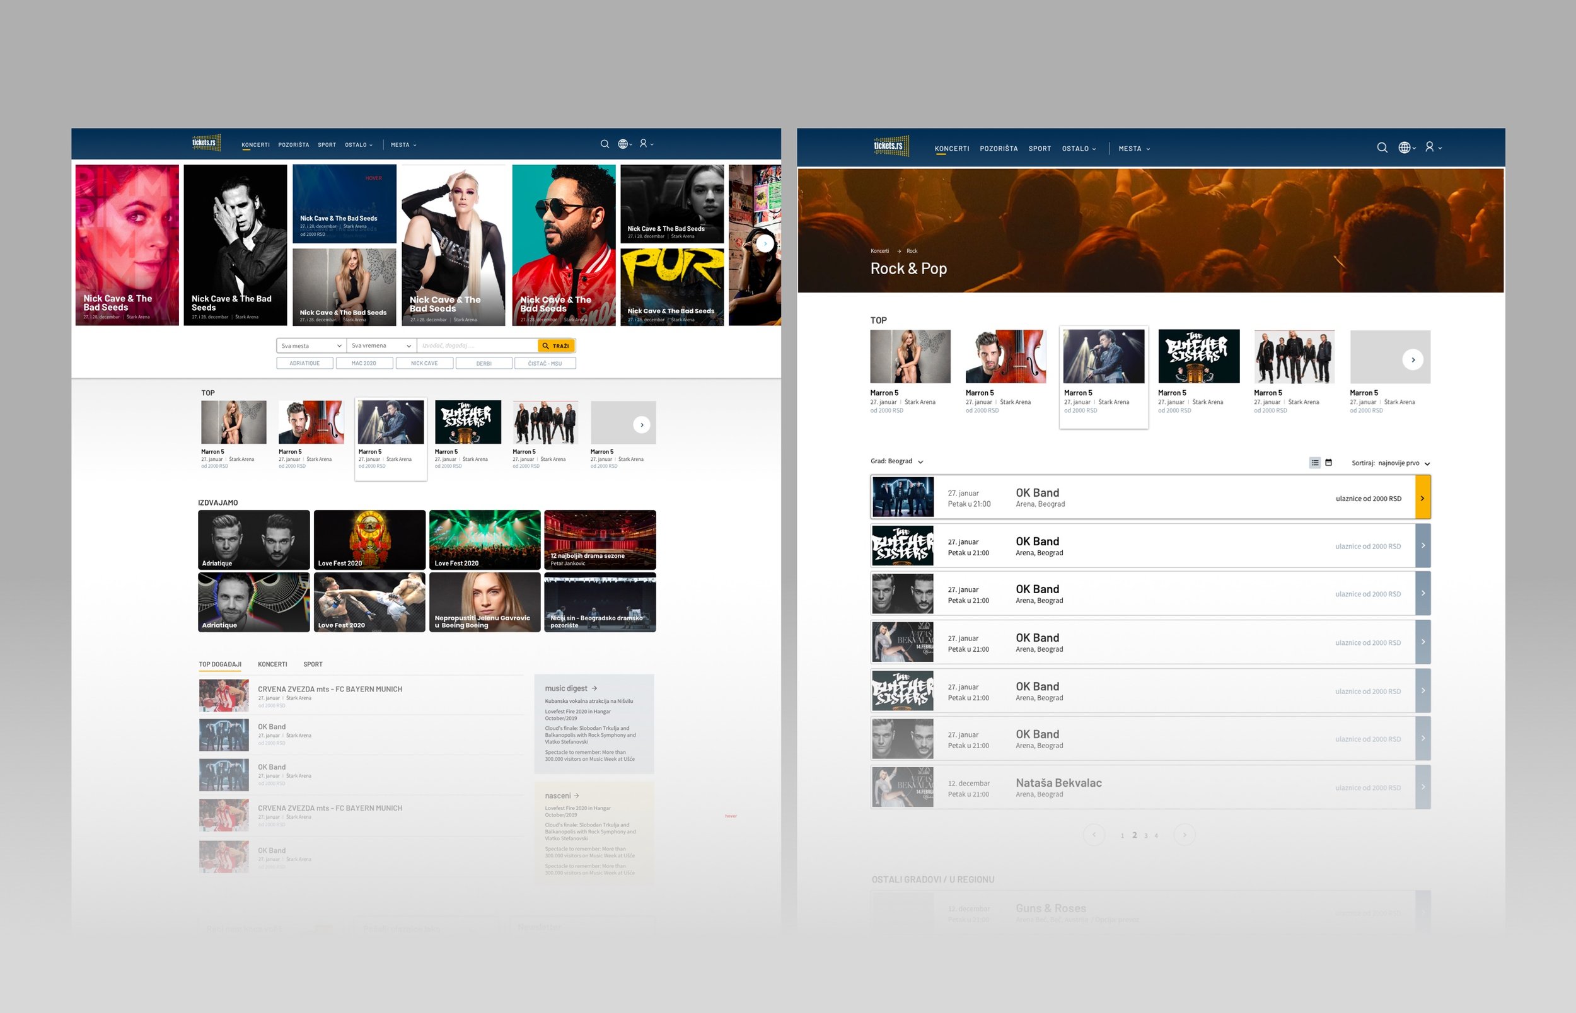Expand the Sva mesta dropdown
Screen dimensions: 1576x1013
(x=311, y=345)
